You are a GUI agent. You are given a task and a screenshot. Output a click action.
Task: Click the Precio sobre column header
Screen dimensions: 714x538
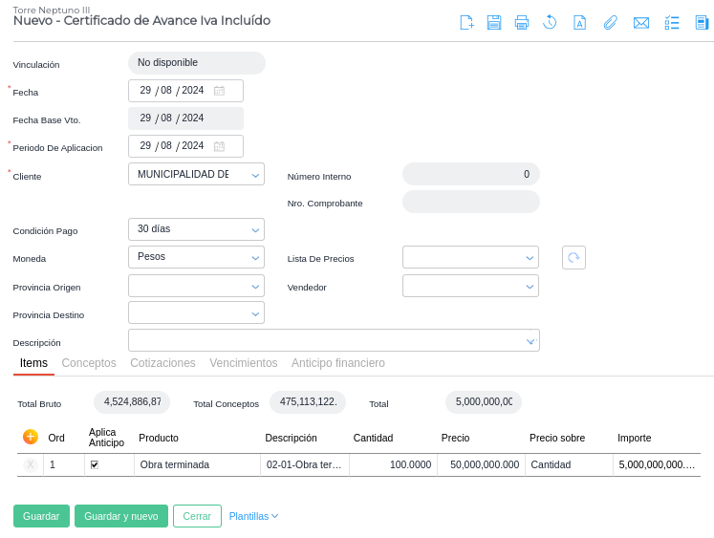point(557,438)
